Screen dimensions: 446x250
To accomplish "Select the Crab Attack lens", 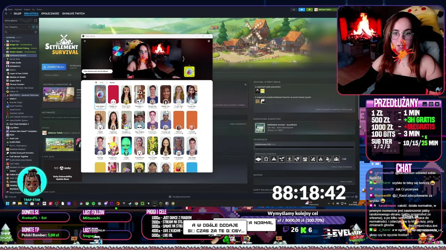I will (x=100, y=97).
